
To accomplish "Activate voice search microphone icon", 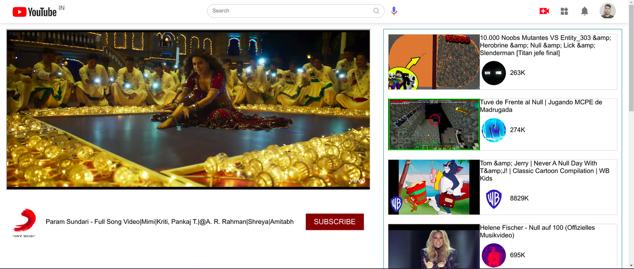I will 394,11.
